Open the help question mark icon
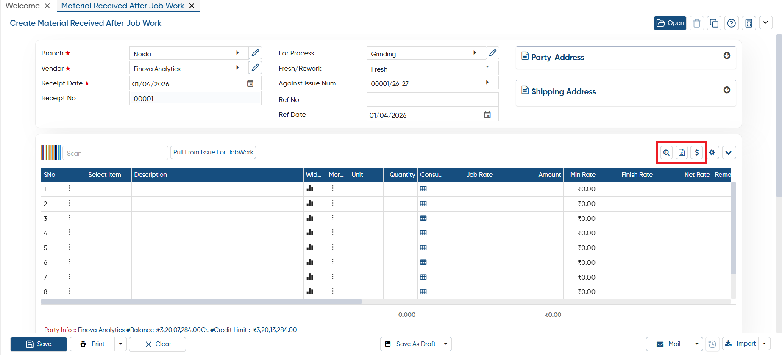This screenshot has height=355, width=782. (x=732, y=23)
